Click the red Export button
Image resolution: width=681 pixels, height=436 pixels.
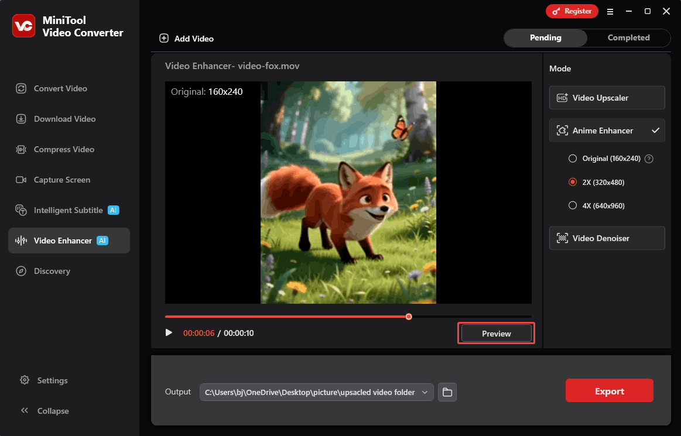pos(610,390)
